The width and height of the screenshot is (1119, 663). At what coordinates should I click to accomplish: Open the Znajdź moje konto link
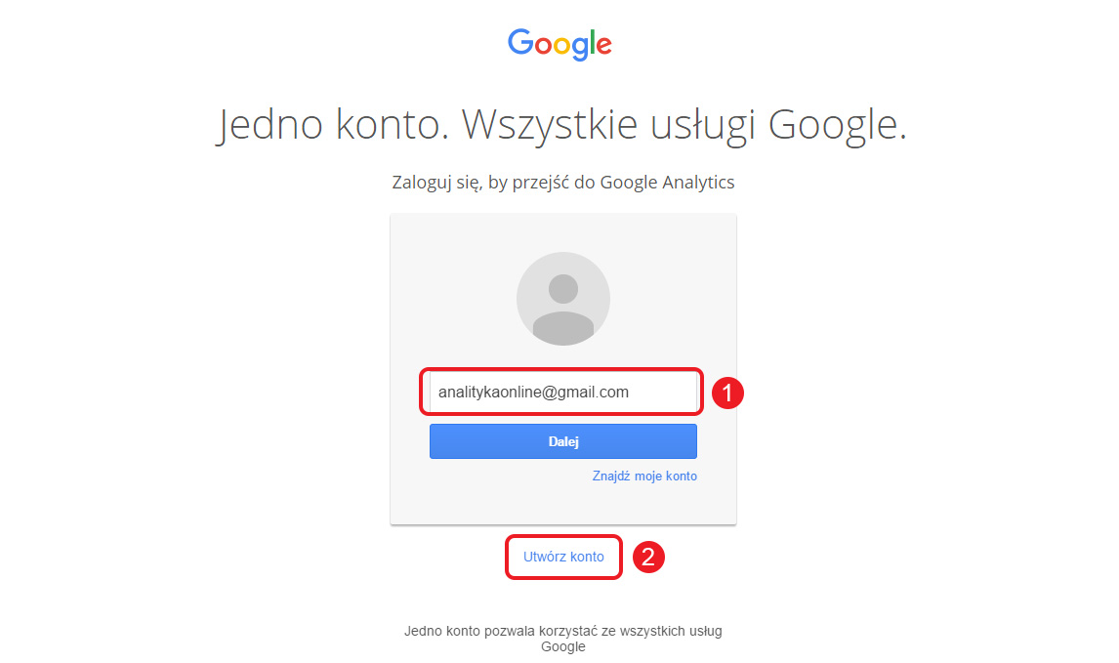coord(644,477)
